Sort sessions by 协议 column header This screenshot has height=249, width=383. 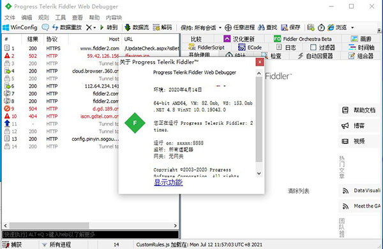pyautogui.click(x=52, y=39)
